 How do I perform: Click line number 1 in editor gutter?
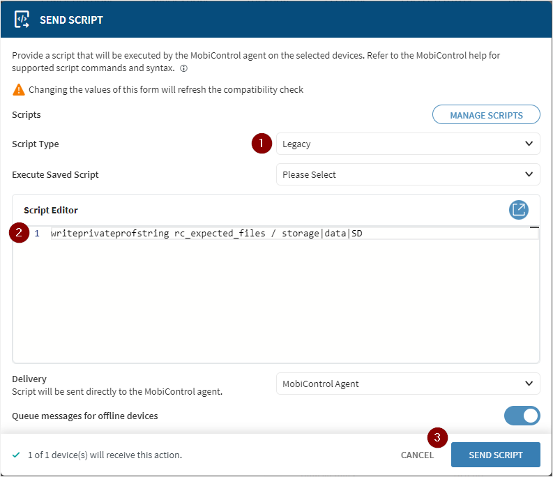[x=37, y=234]
